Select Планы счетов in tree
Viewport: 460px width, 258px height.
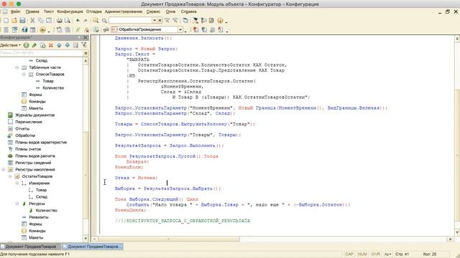28,149
